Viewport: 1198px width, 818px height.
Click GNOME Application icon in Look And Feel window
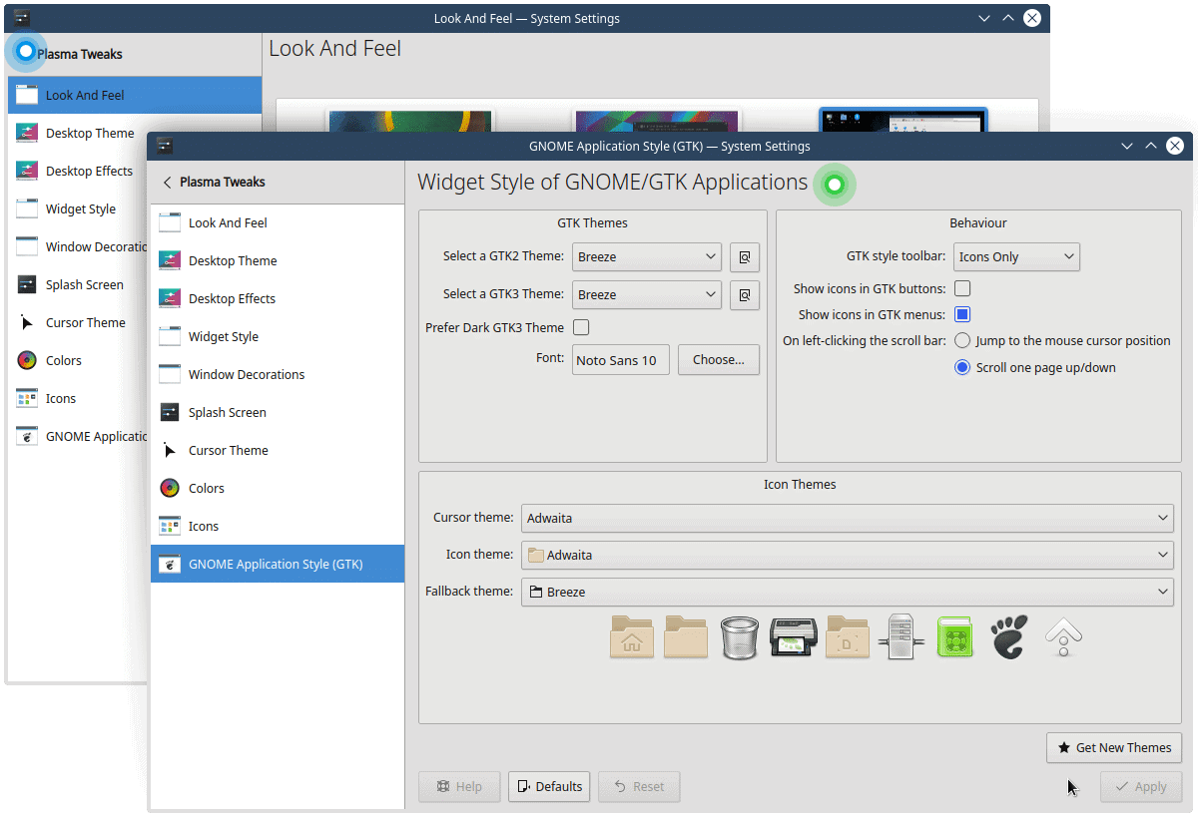[27, 436]
